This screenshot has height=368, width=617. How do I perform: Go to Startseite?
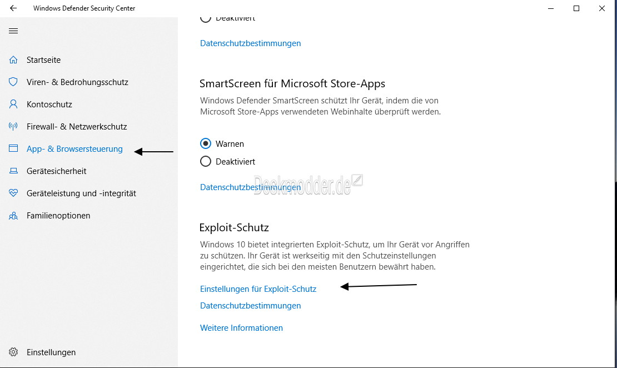pos(44,60)
